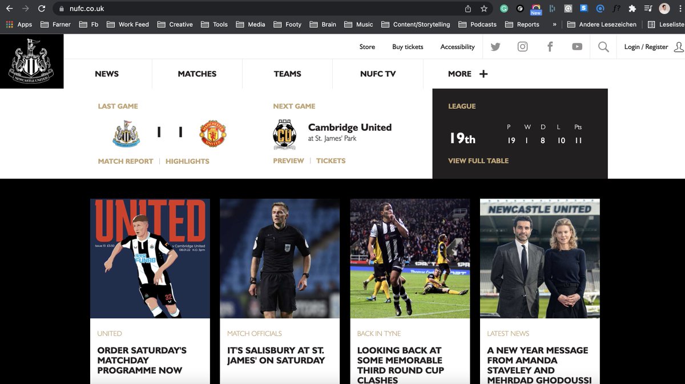Open the MATCH REPORT link
685x384 pixels.
point(126,161)
